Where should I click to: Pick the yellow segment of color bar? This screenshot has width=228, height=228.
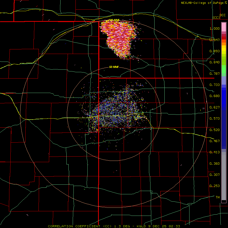[224, 50]
